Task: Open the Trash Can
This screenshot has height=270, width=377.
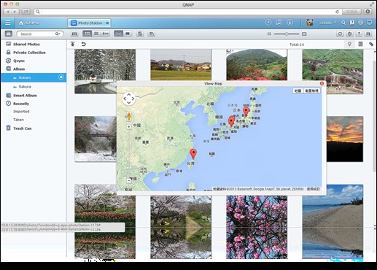Action: coord(22,128)
